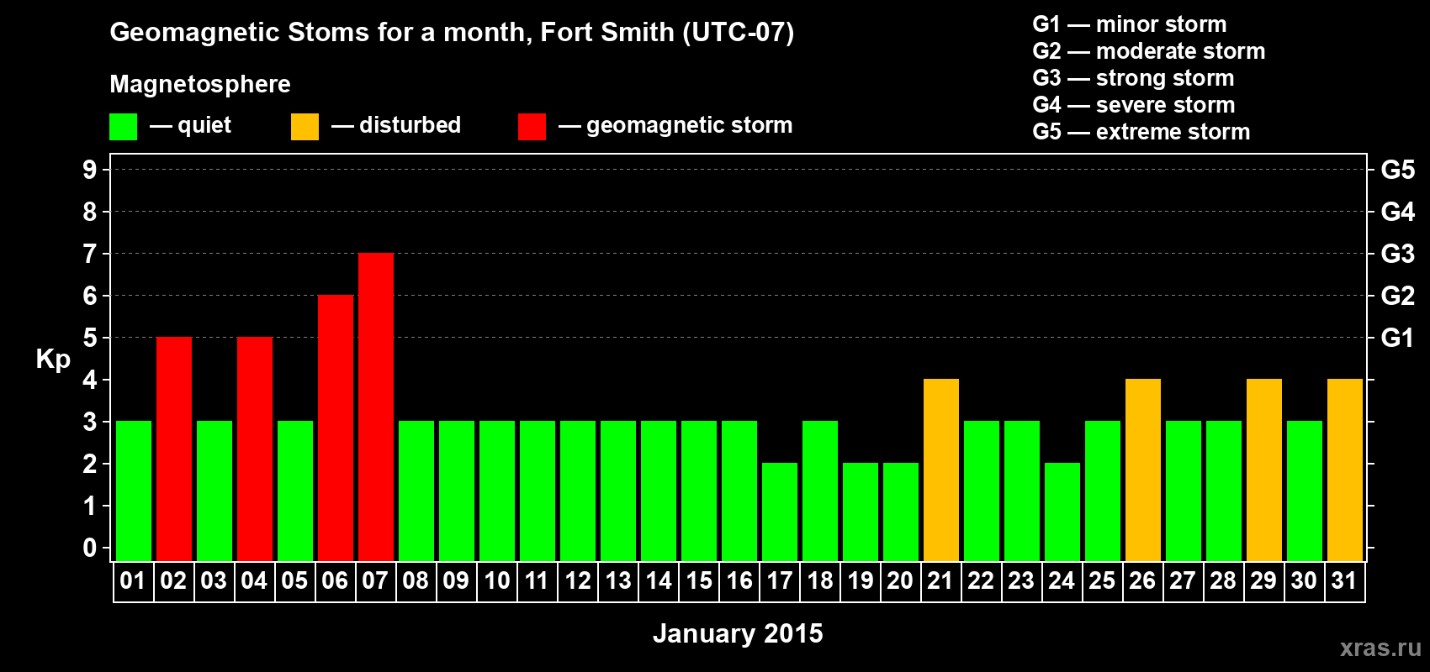The width and height of the screenshot is (1430, 672).
Task: Click the 'G2 — moderate storm' legend line
Action: 1149,51
